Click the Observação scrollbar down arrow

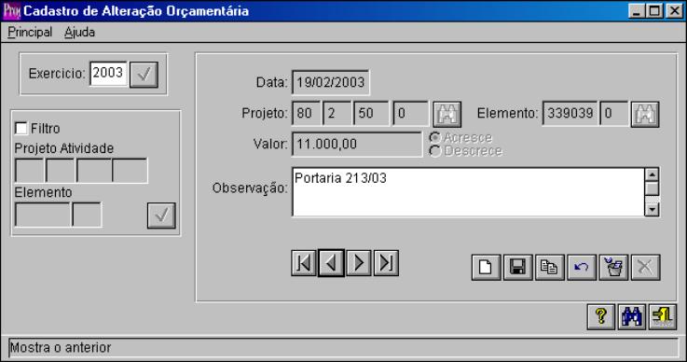pyautogui.click(x=652, y=210)
